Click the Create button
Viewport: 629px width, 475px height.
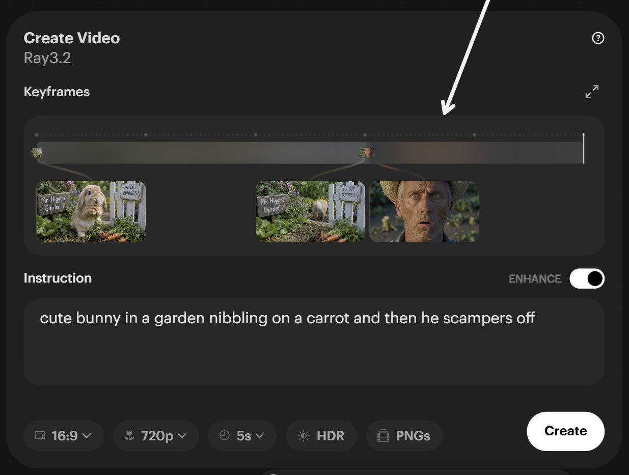point(565,431)
